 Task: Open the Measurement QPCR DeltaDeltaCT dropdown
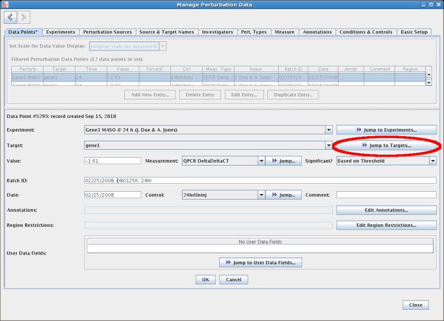[x=261, y=161]
